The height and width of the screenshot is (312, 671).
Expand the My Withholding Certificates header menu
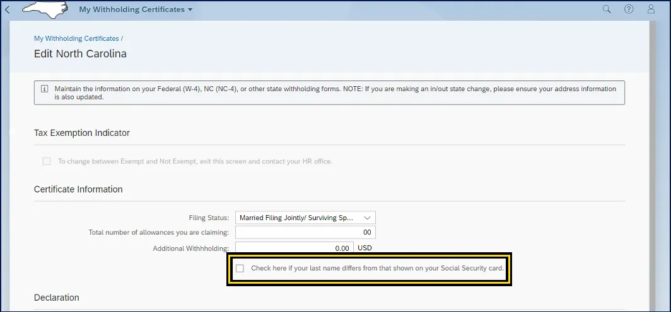point(136,9)
